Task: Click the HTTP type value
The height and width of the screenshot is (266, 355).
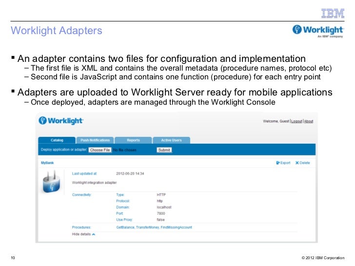Action: pos(161,195)
